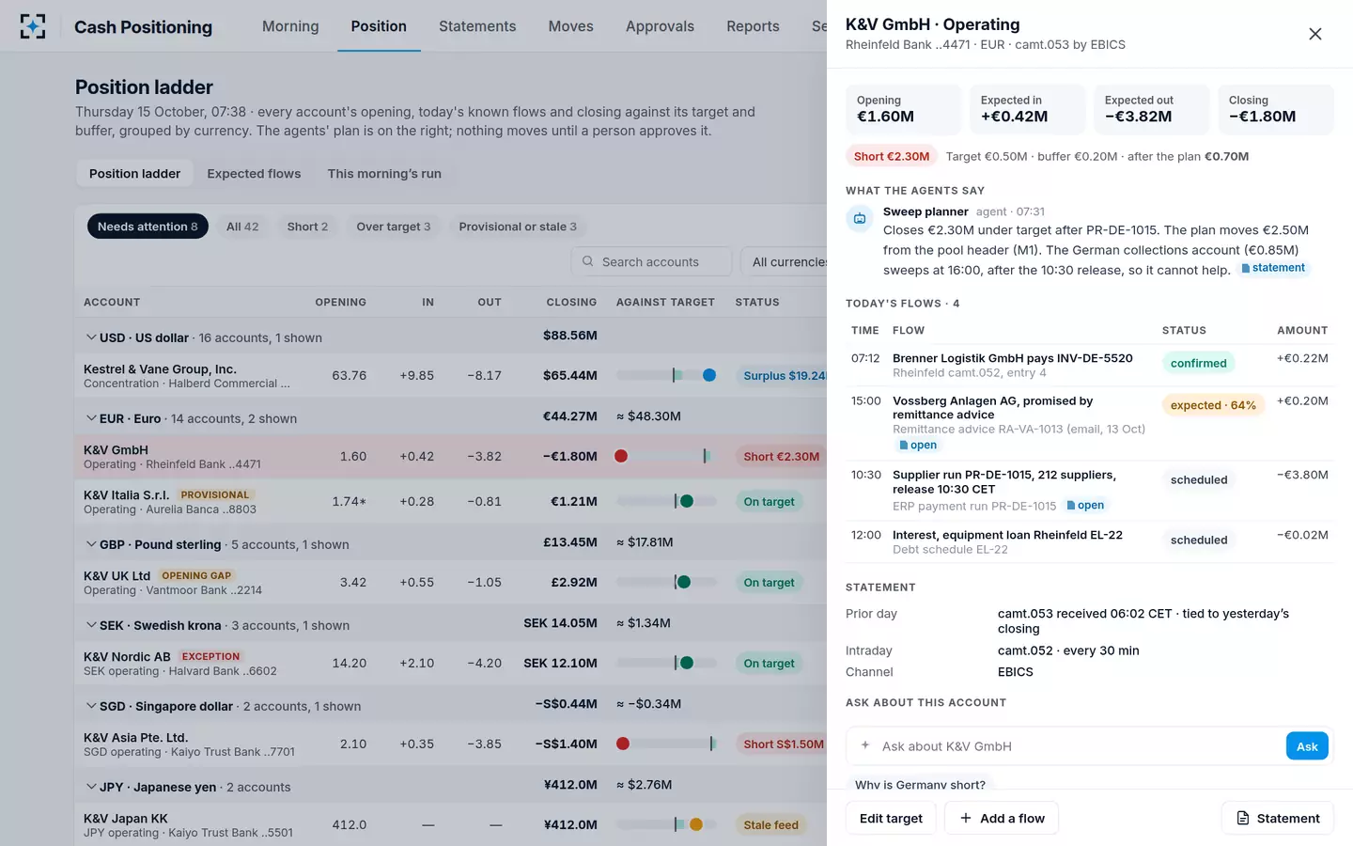
Task: Collapse the USD US dollar group
Action: [x=91, y=337]
